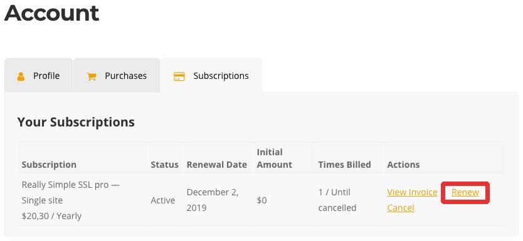Click the Actions column header
The image size is (523, 241).
coord(403,165)
